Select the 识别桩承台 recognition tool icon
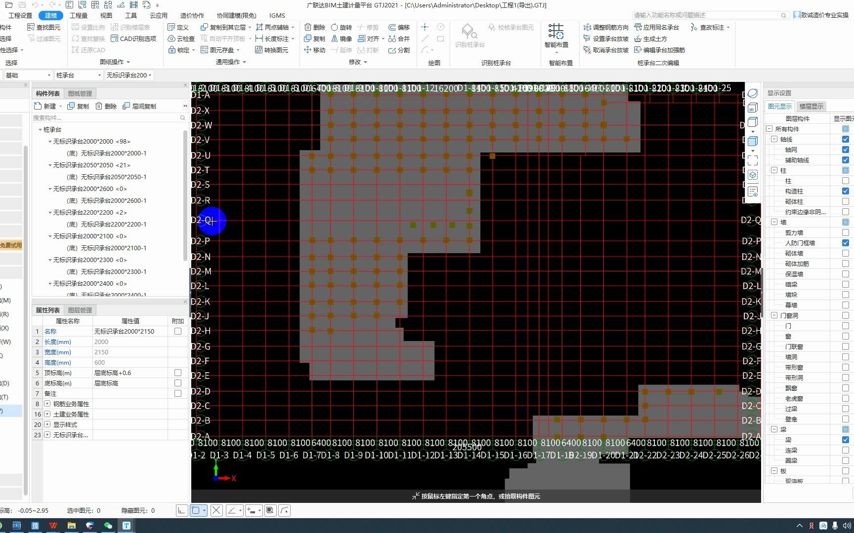This screenshot has height=533, width=854. (x=469, y=32)
